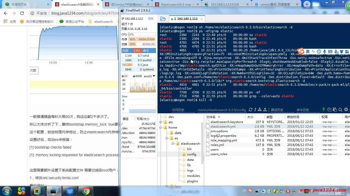The width and height of the screenshot is (350, 196).
Task: Reload the current browser page
Action: click(x=22, y=13)
